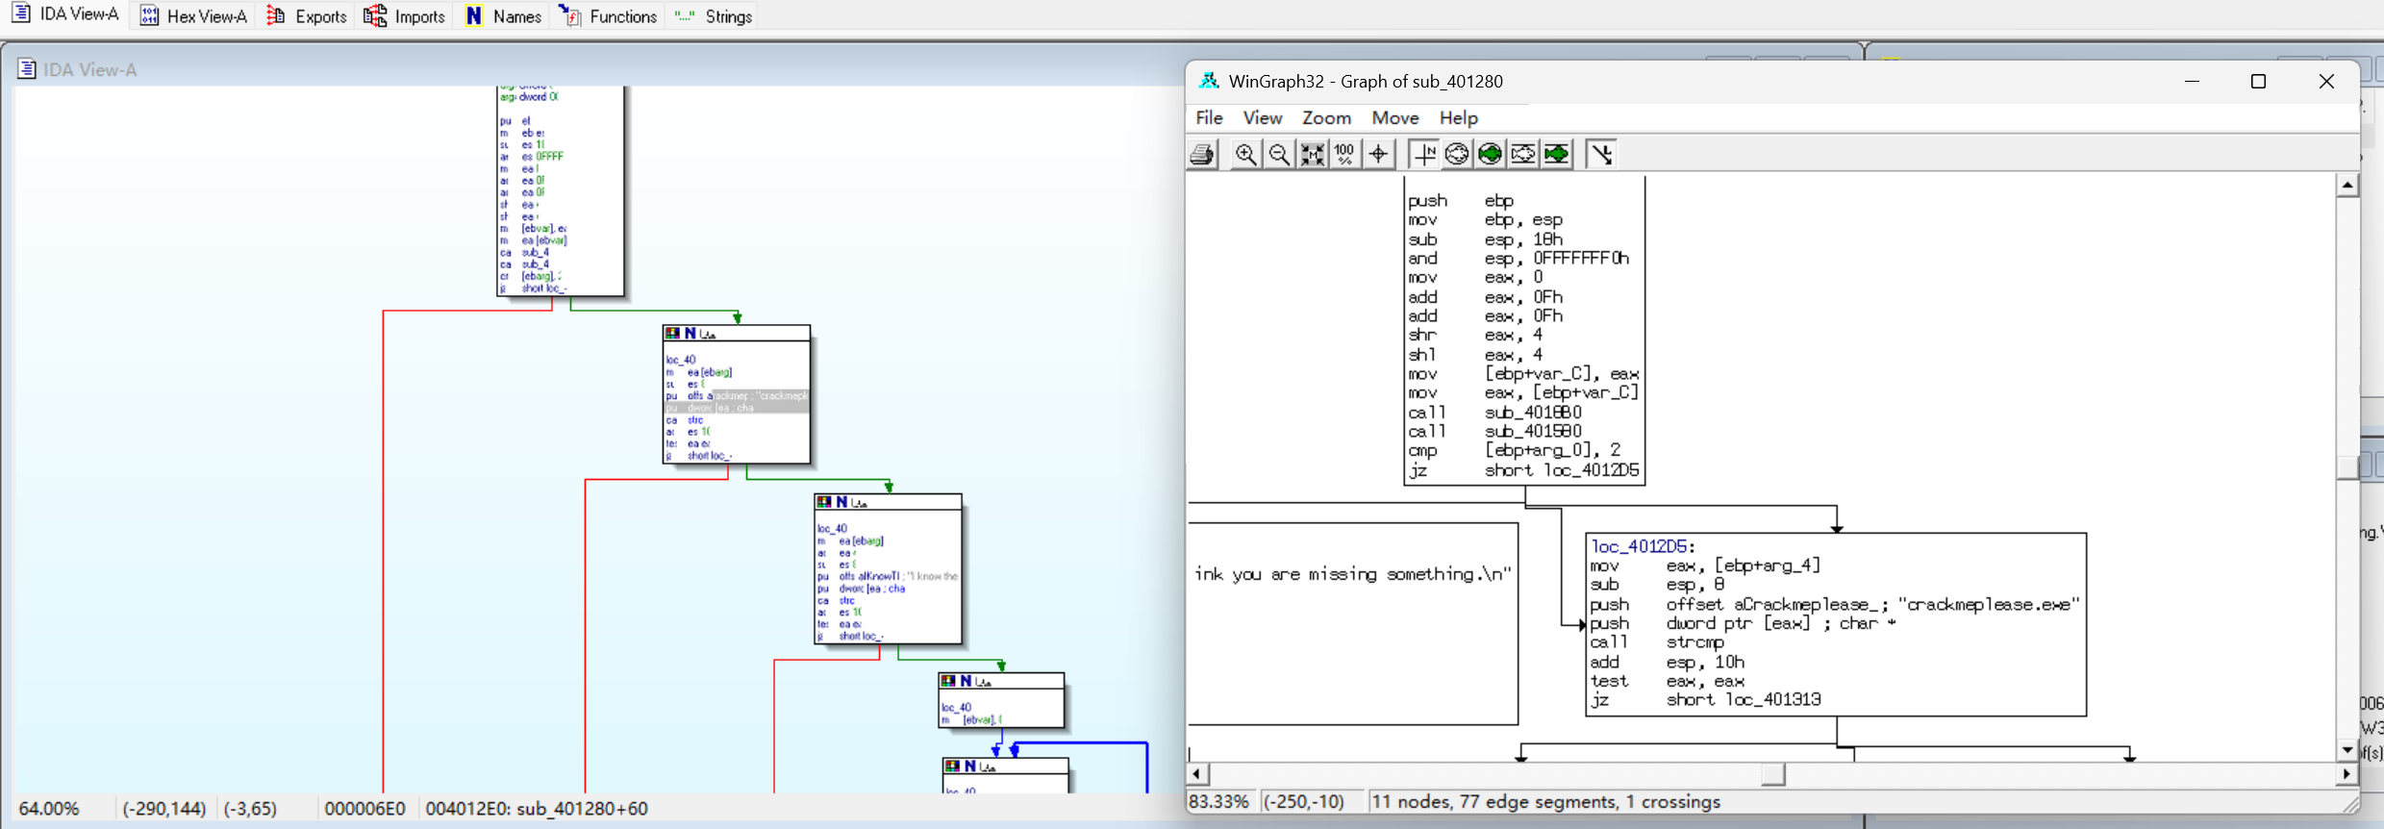Click the WinGraph32 title bar application icon
The height and width of the screenshot is (829, 2384).
point(1209,81)
